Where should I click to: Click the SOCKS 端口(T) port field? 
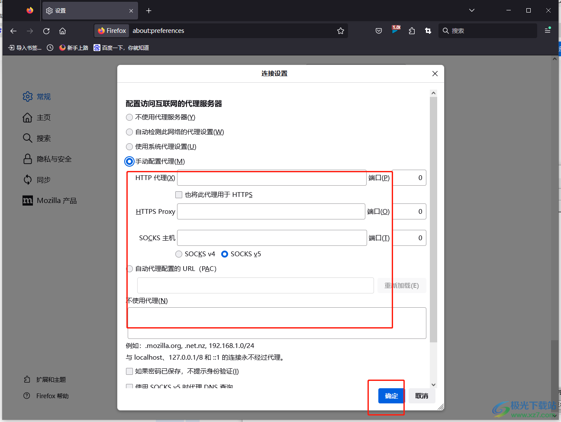coord(409,238)
